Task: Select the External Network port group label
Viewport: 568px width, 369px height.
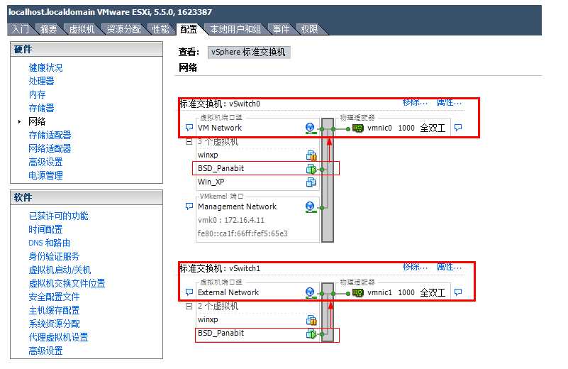Action: (228, 292)
